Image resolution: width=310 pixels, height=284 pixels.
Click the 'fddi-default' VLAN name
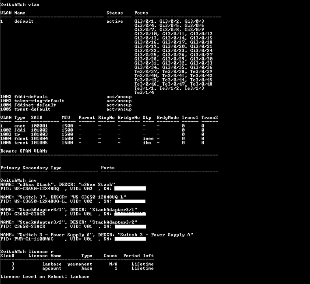coord(31,97)
